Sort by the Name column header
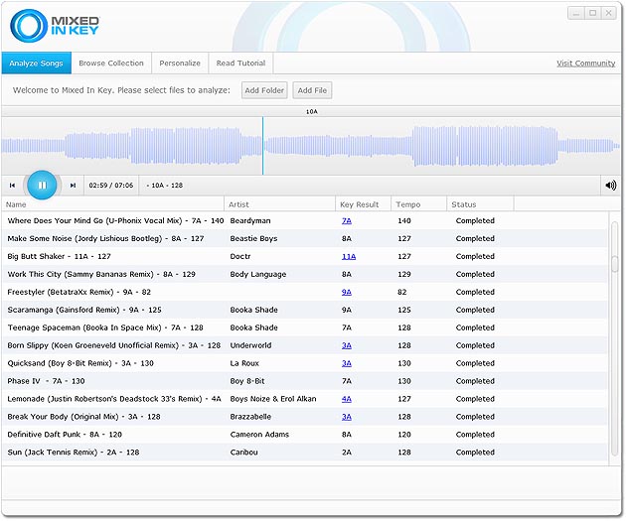 pos(112,204)
